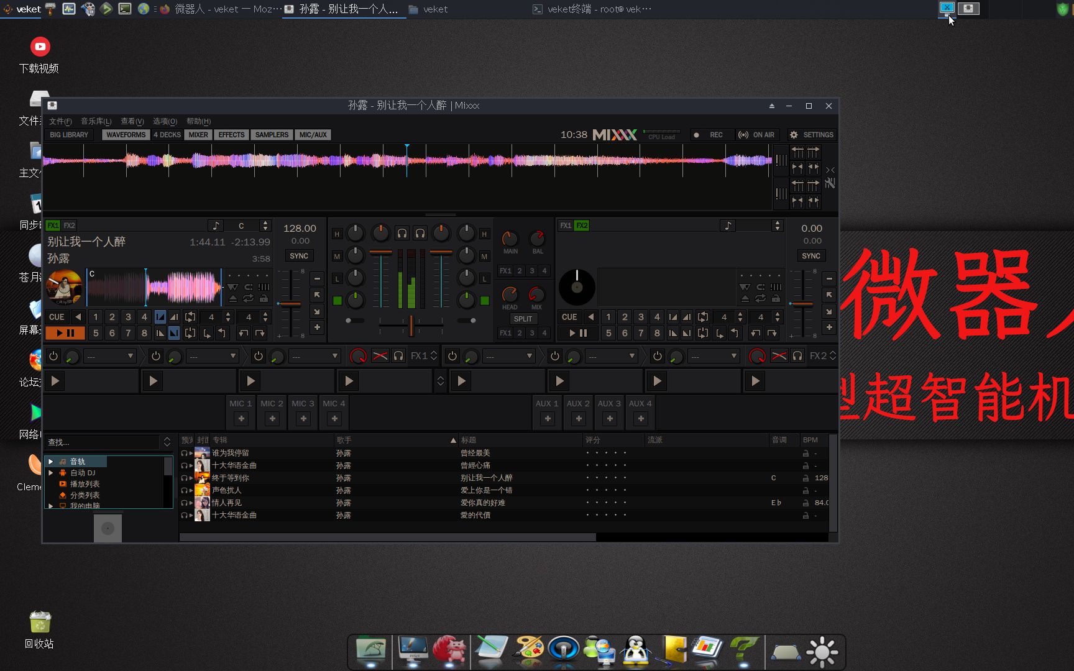Screen dimensions: 1074x671
Task: Toggle BIG LIBRARY view
Action: click(69, 135)
